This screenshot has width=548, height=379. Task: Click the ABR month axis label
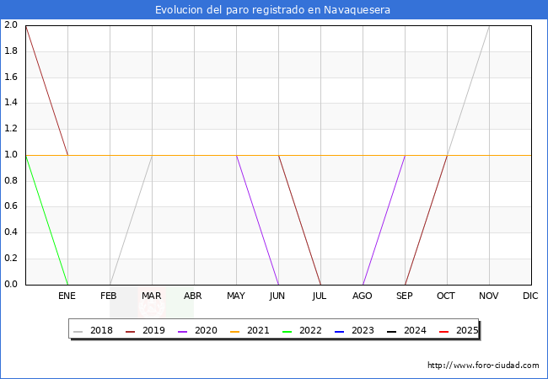click(193, 296)
